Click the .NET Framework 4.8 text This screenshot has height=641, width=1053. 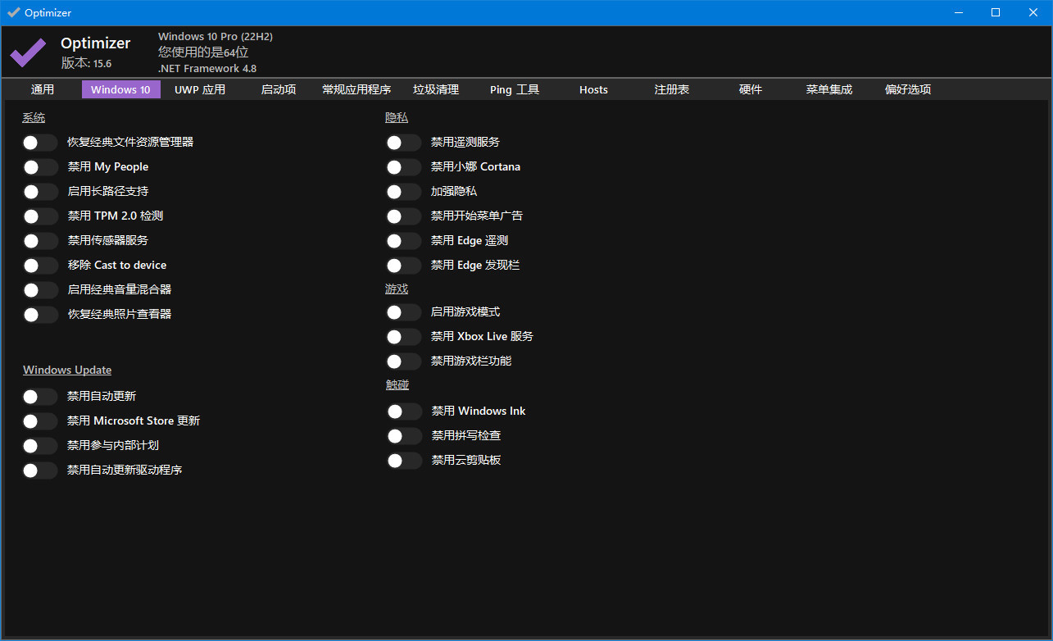point(207,69)
